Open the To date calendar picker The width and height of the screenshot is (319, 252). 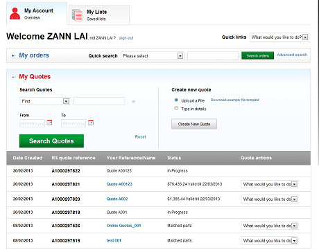[91, 123]
